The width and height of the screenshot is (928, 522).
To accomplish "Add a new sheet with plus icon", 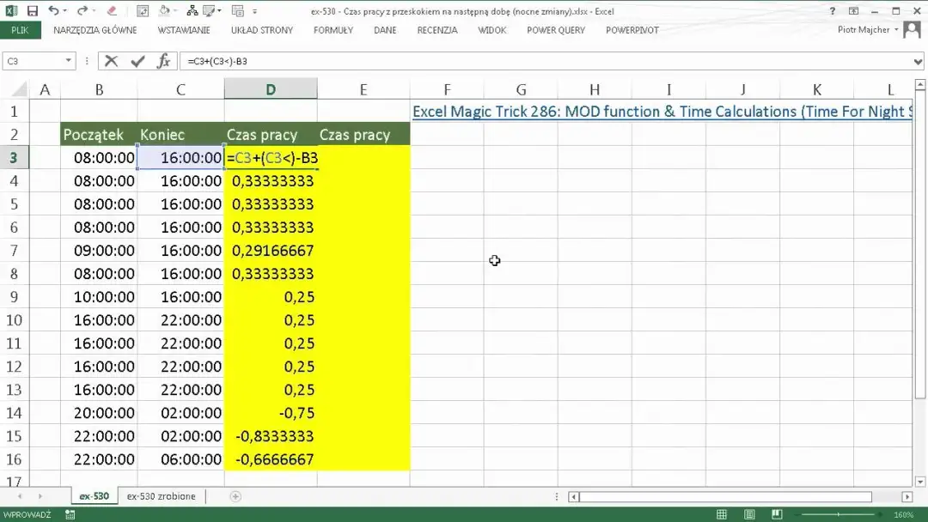I will click(x=235, y=496).
